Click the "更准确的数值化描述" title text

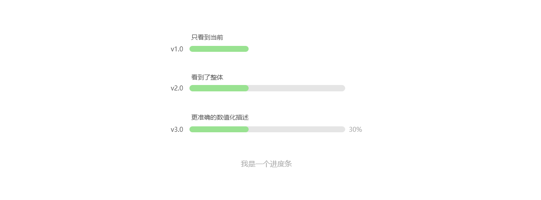point(220,117)
